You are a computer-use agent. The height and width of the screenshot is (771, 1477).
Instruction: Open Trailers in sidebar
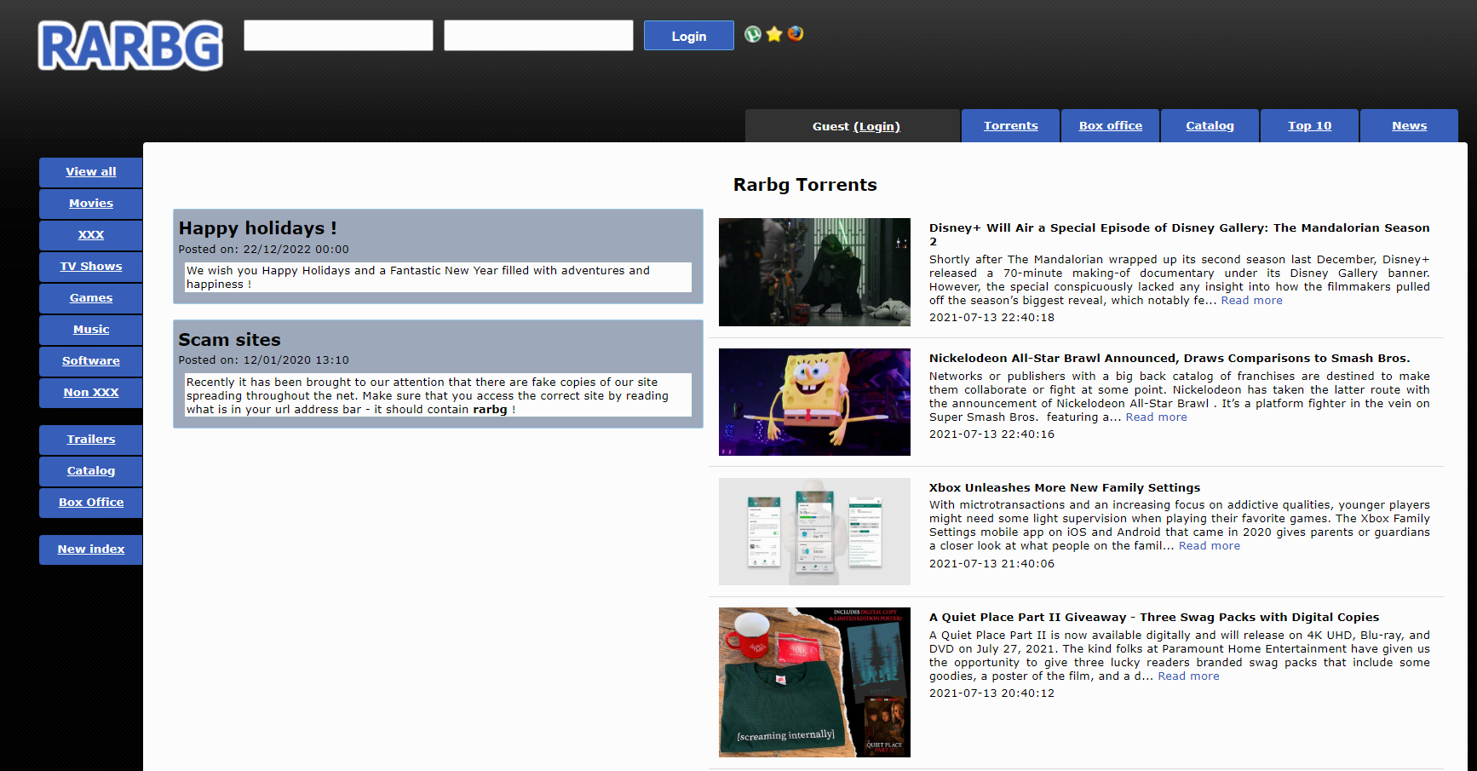91,439
